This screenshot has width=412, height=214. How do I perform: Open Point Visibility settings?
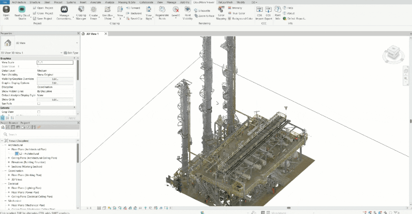pyautogui.click(x=188, y=10)
